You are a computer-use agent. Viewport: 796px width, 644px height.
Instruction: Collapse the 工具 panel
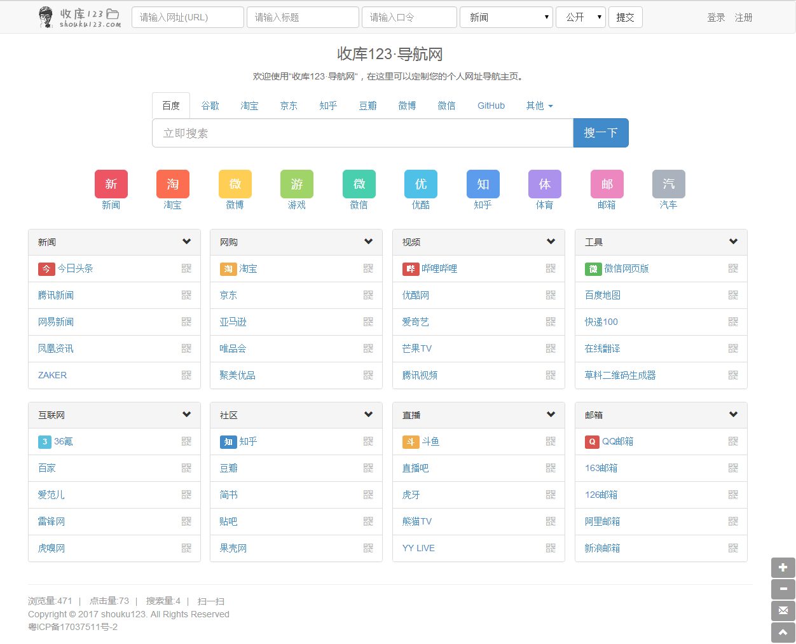733,242
